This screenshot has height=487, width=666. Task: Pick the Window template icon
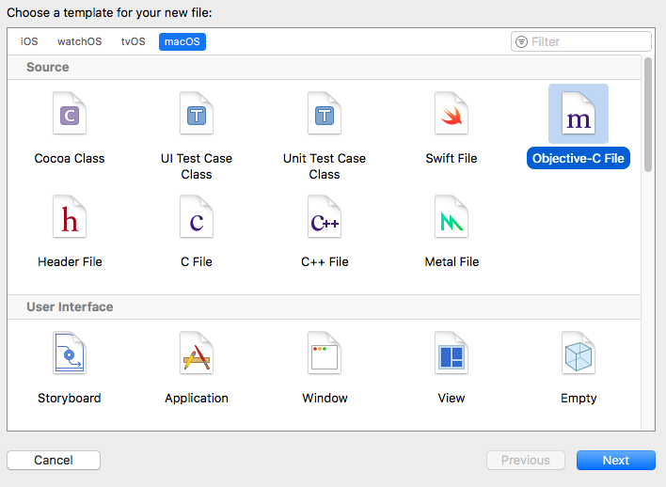pyautogui.click(x=325, y=353)
